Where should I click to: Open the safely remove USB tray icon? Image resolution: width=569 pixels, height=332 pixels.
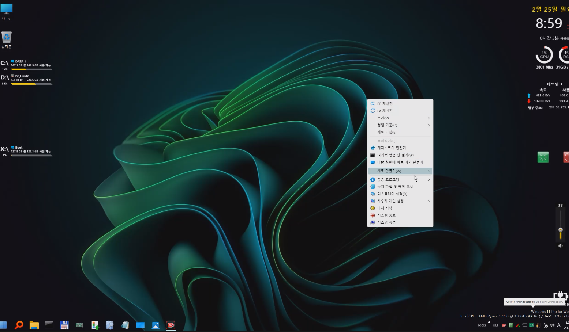[545, 325]
